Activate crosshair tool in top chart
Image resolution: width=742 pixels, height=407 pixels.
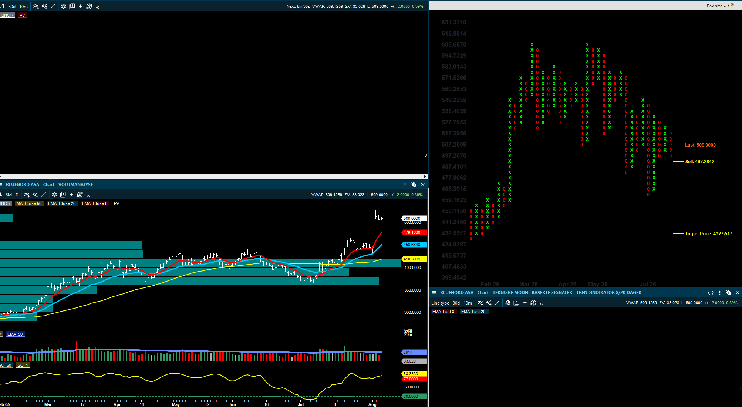[x=81, y=6]
